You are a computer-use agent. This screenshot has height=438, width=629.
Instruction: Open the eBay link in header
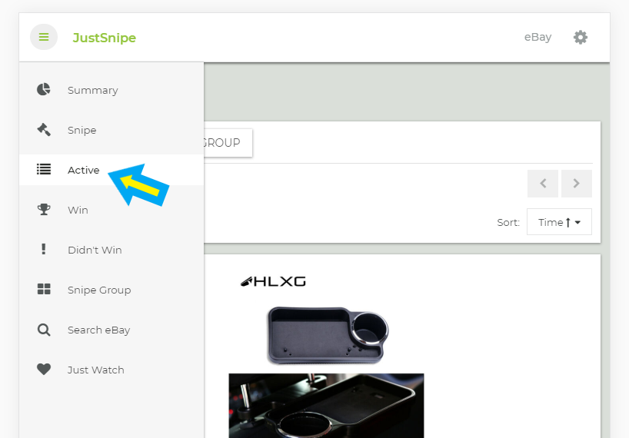[537, 37]
